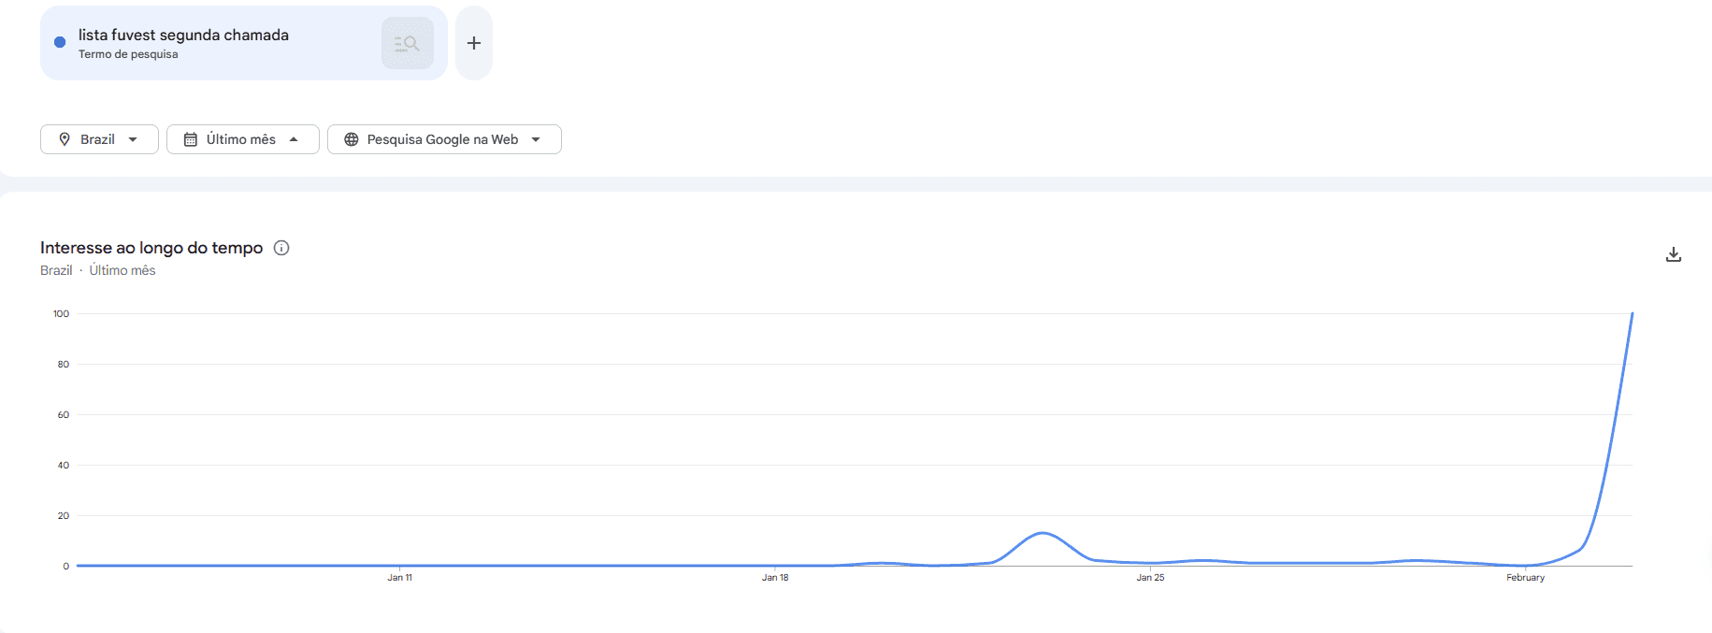The image size is (1712, 633).
Task: Click the globe icon on the web search filter
Action: (x=352, y=138)
